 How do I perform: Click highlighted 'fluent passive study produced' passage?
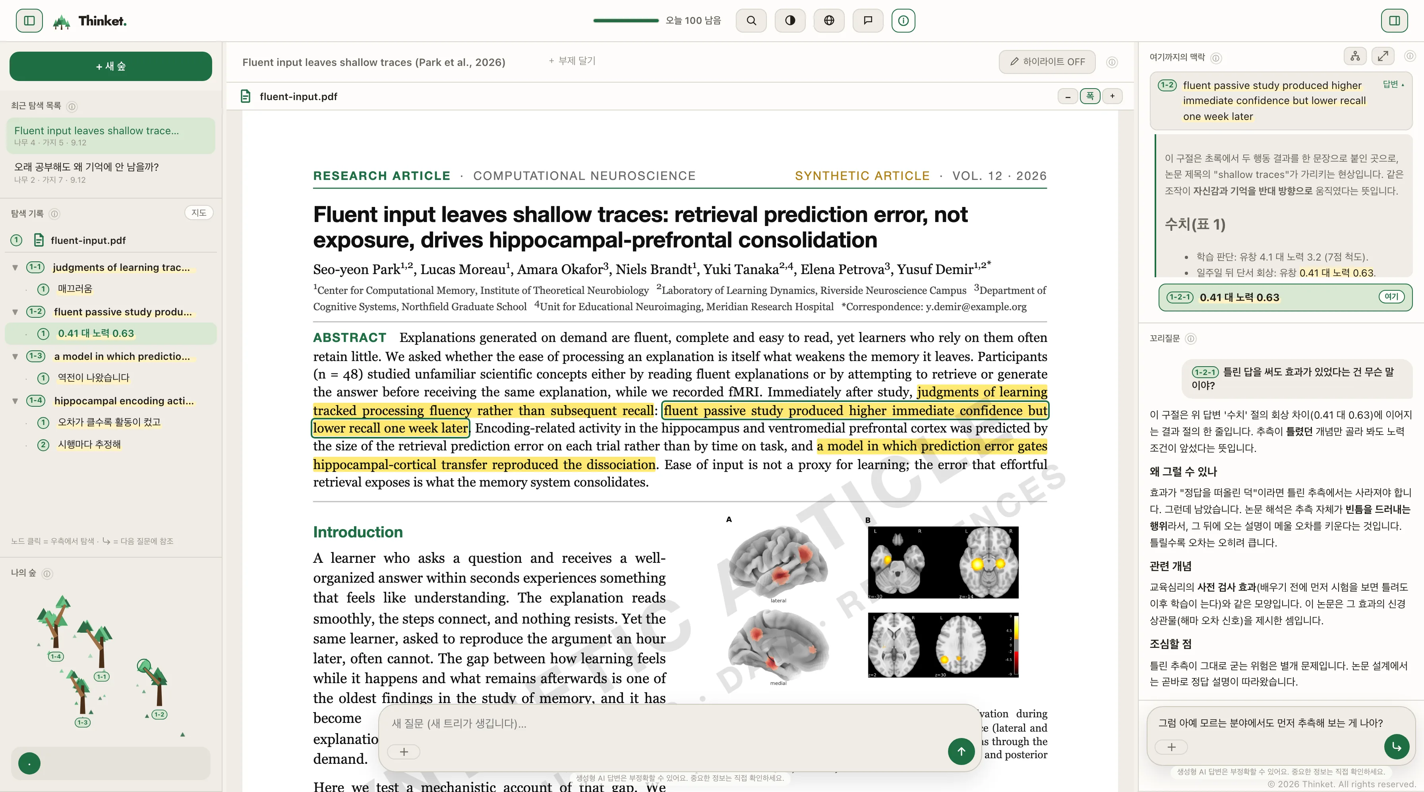click(855, 411)
